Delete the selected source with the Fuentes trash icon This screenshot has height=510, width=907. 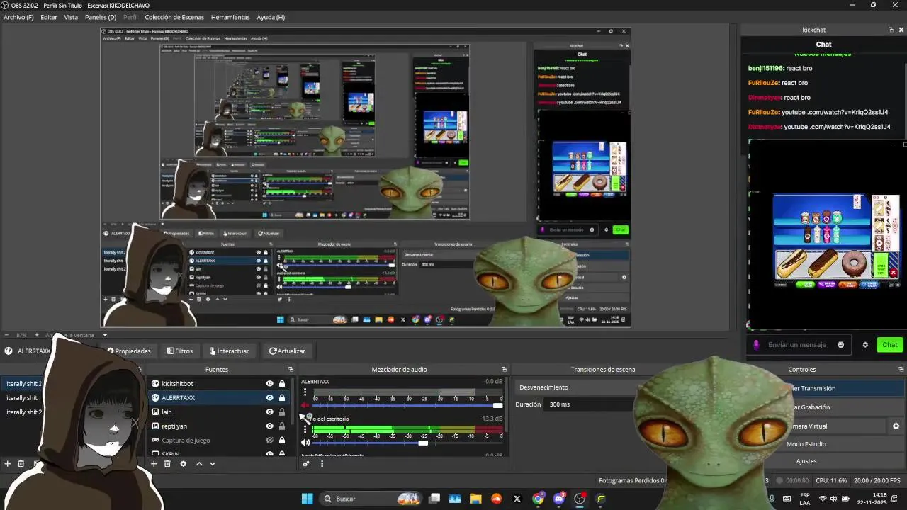[167, 464]
